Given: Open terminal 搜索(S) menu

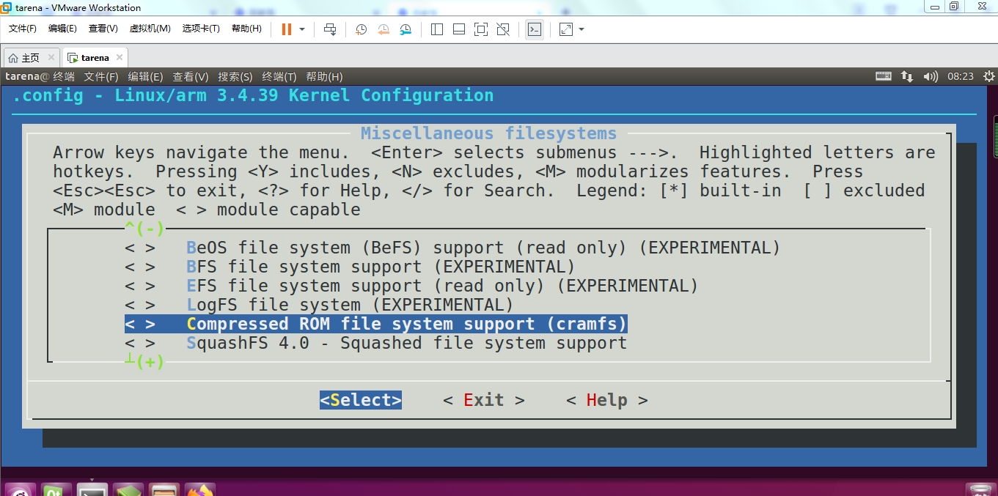Looking at the screenshot, I should pos(235,76).
